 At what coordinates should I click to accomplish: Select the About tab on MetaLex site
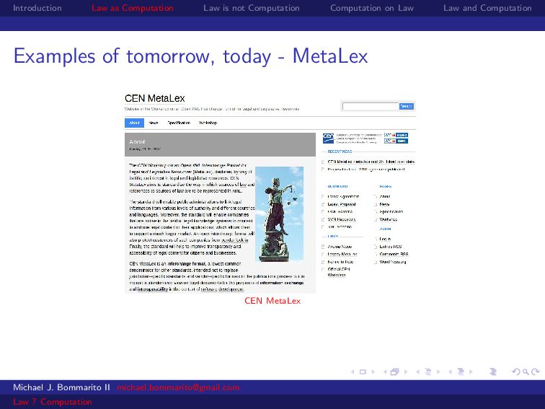pyautogui.click(x=135, y=123)
